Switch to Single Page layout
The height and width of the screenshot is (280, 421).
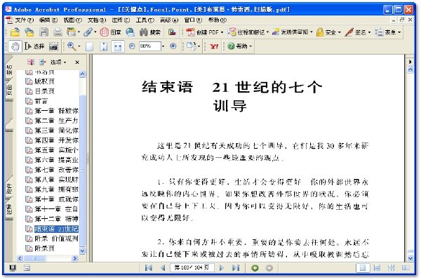(x=363, y=267)
